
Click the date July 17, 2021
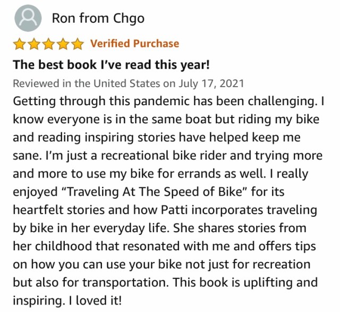click(x=210, y=83)
